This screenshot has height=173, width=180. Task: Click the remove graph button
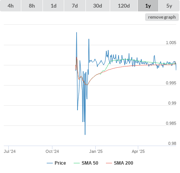pyautogui.click(x=162, y=17)
